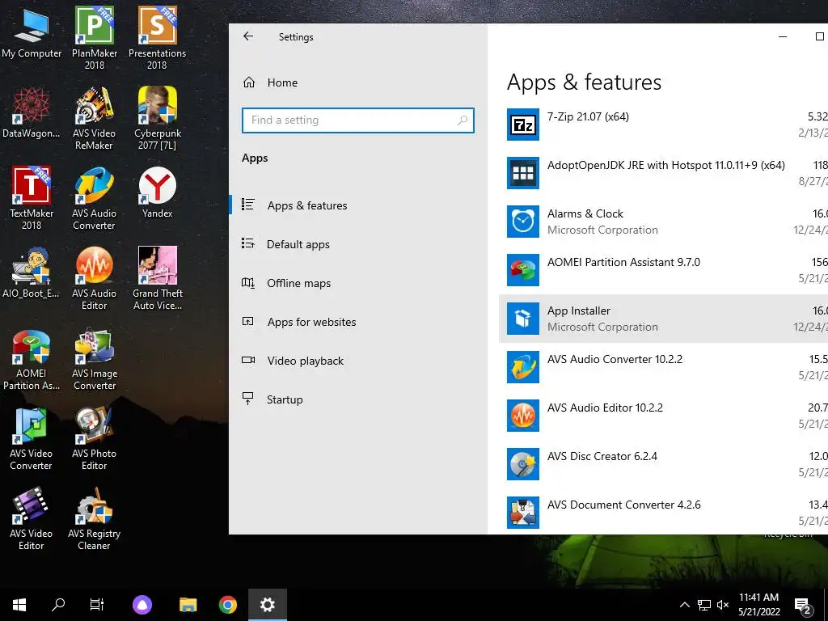This screenshot has height=621, width=828.
Task: Select AVS Document Converter 4.2.6 entry
Action: pyautogui.click(x=663, y=513)
